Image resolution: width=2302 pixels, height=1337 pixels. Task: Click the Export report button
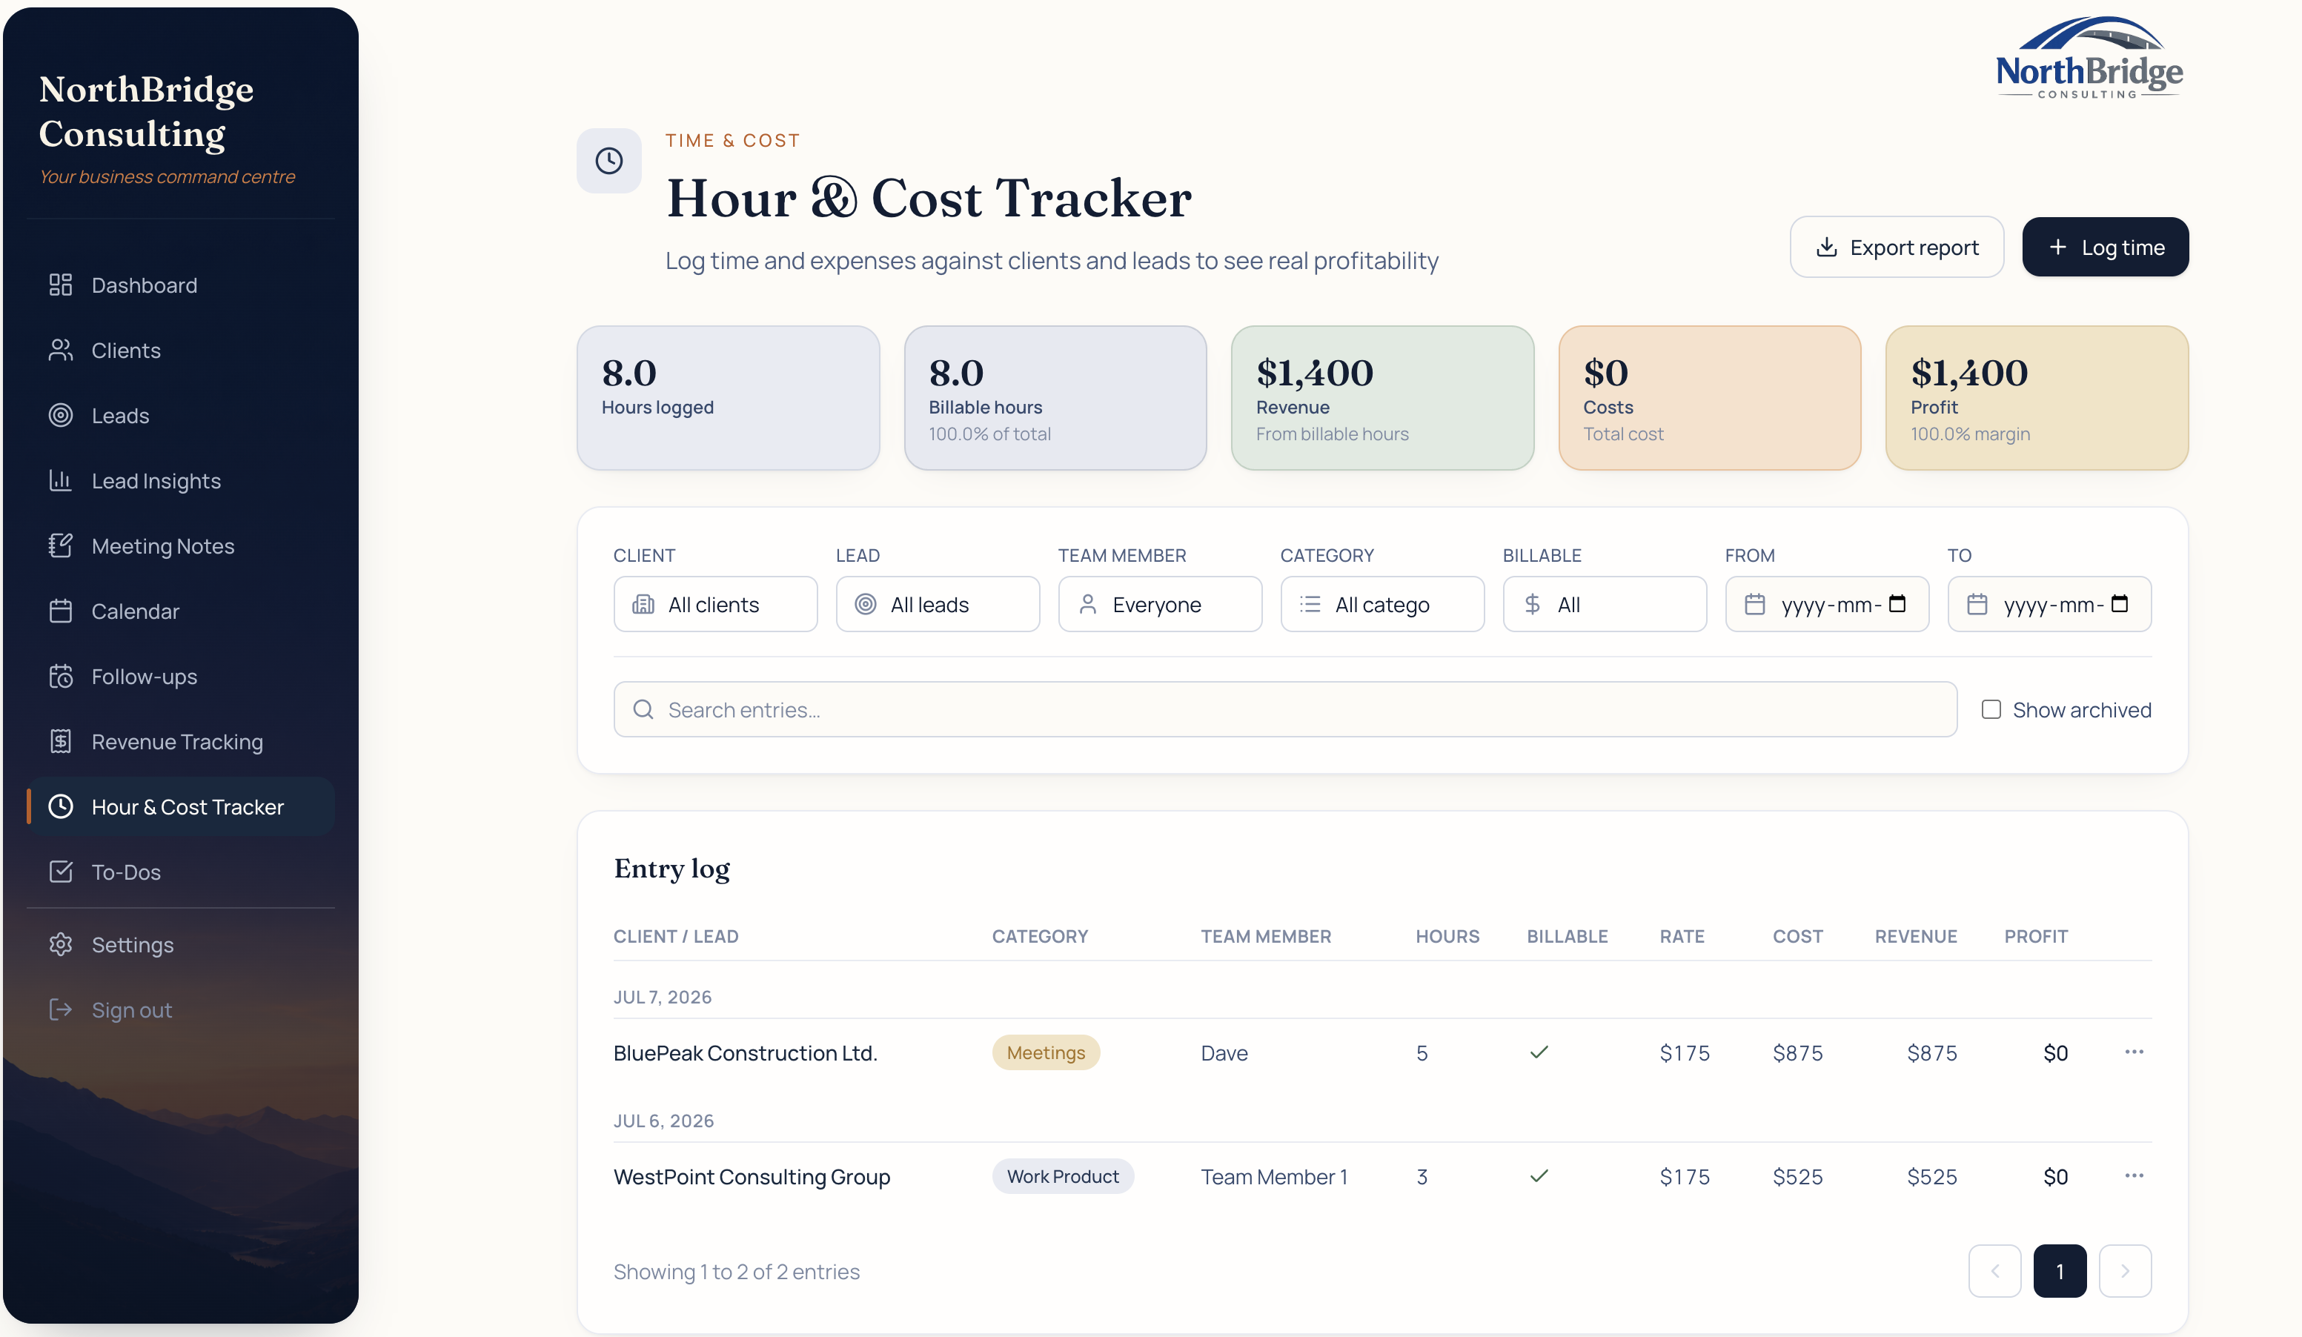point(1897,247)
